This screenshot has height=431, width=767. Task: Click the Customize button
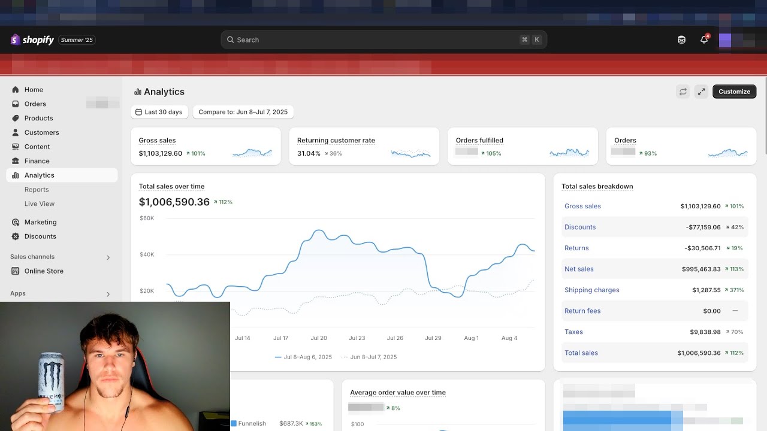pyautogui.click(x=735, y=92)
